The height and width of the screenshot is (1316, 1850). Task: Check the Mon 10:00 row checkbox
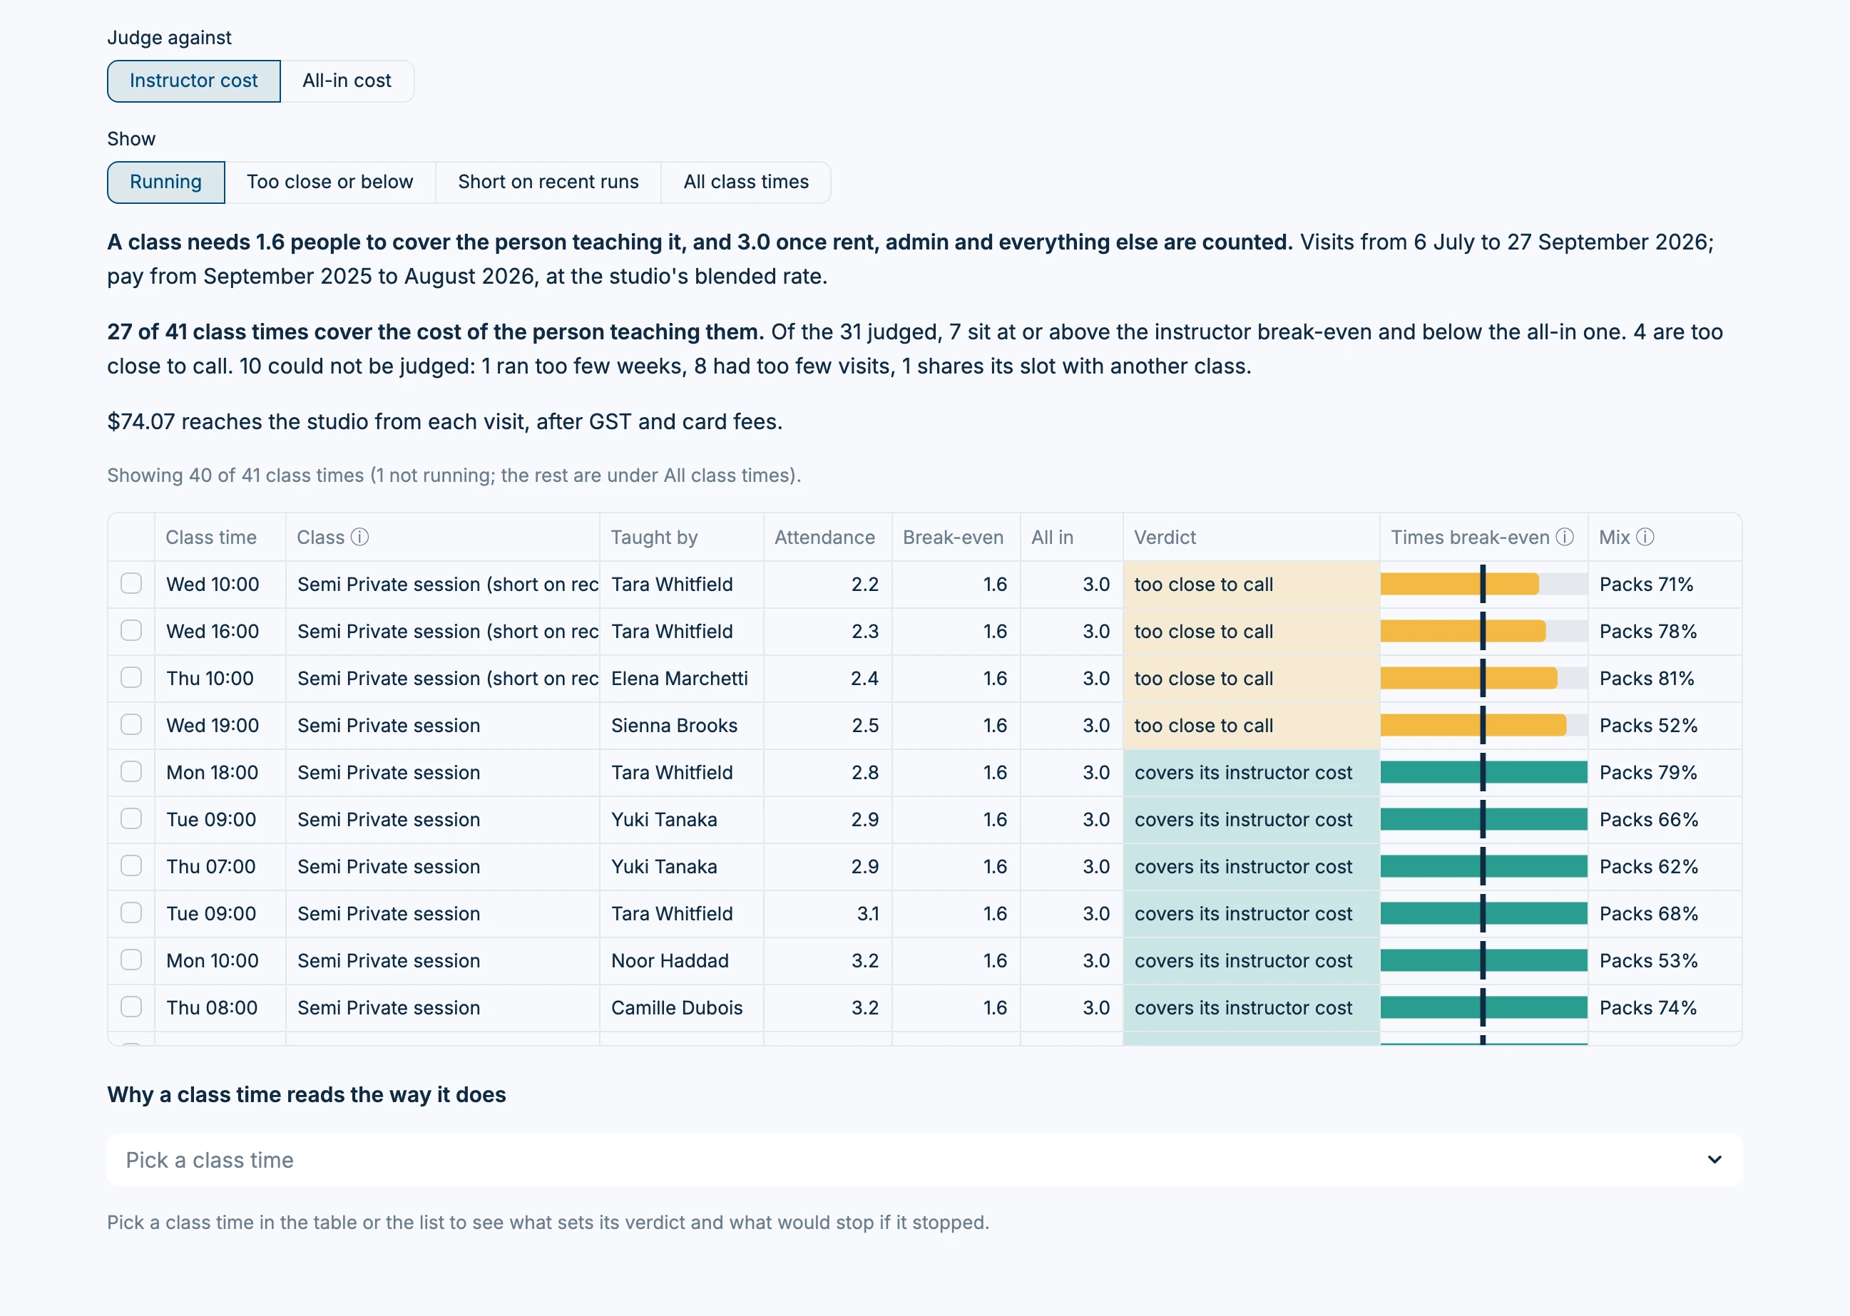(131, 960)
